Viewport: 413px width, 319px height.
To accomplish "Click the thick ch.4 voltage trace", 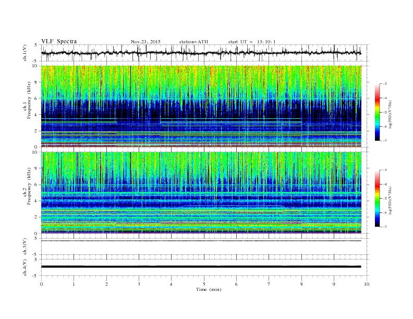I will pos(201,267).
